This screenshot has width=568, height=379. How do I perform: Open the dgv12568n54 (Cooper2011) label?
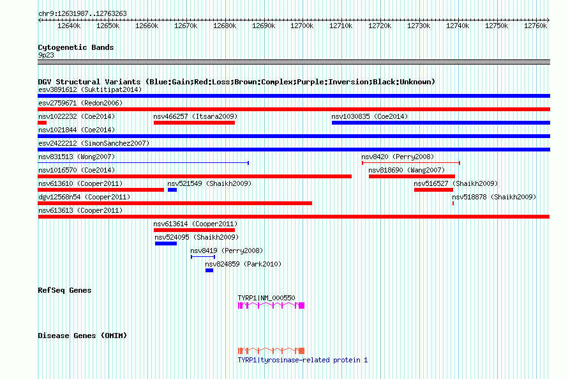coord(84,197)
